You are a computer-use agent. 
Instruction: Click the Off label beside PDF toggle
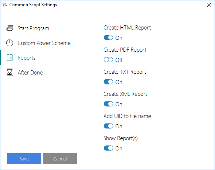click(x=119, y=60)
